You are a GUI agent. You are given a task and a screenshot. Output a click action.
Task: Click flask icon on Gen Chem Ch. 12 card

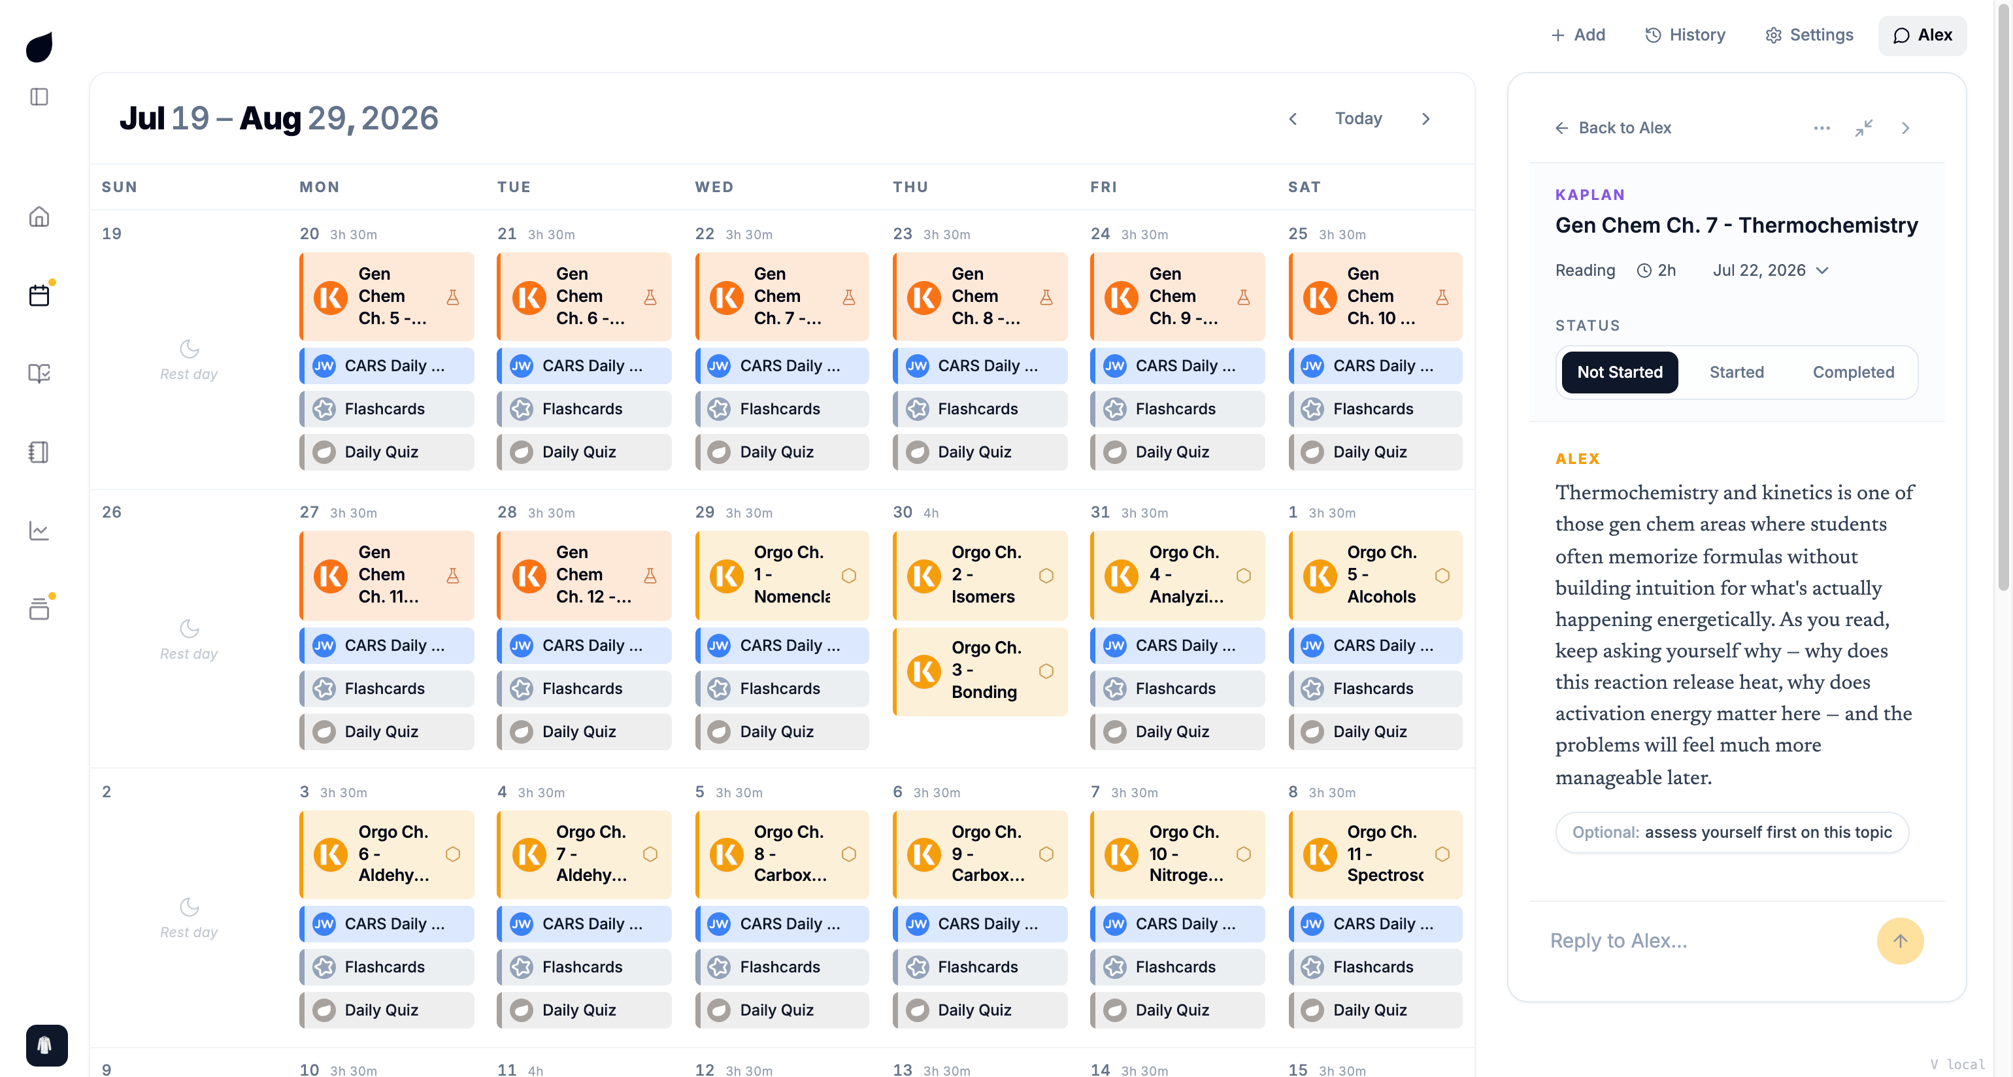tap(650, 576)
